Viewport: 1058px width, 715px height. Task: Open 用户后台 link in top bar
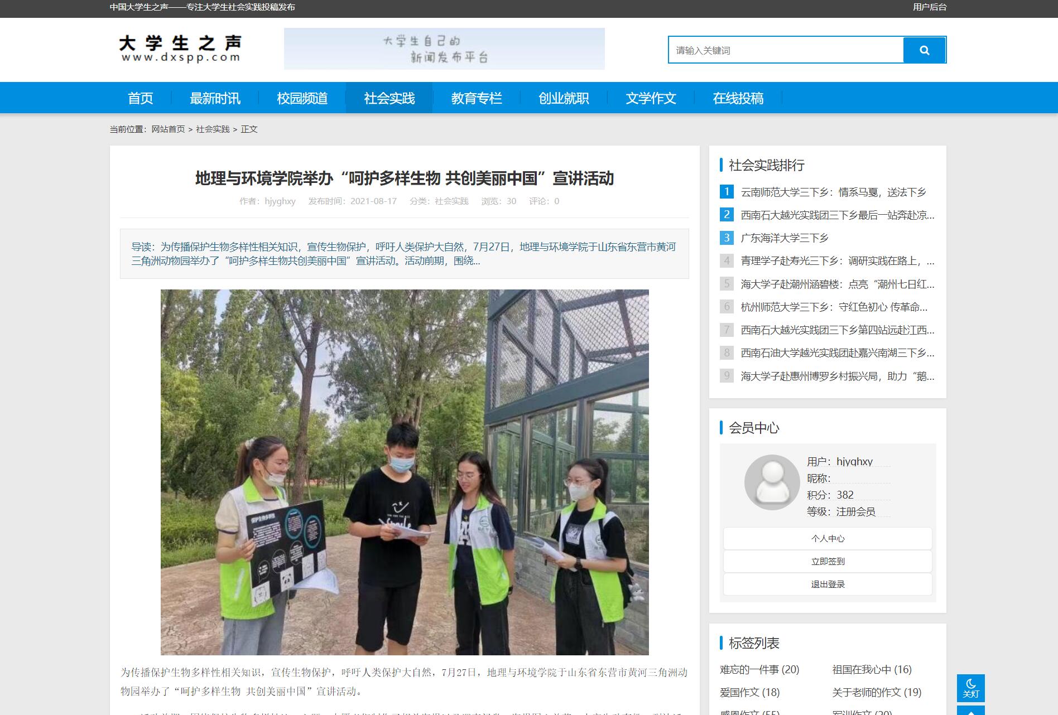(x=930, y=7)
